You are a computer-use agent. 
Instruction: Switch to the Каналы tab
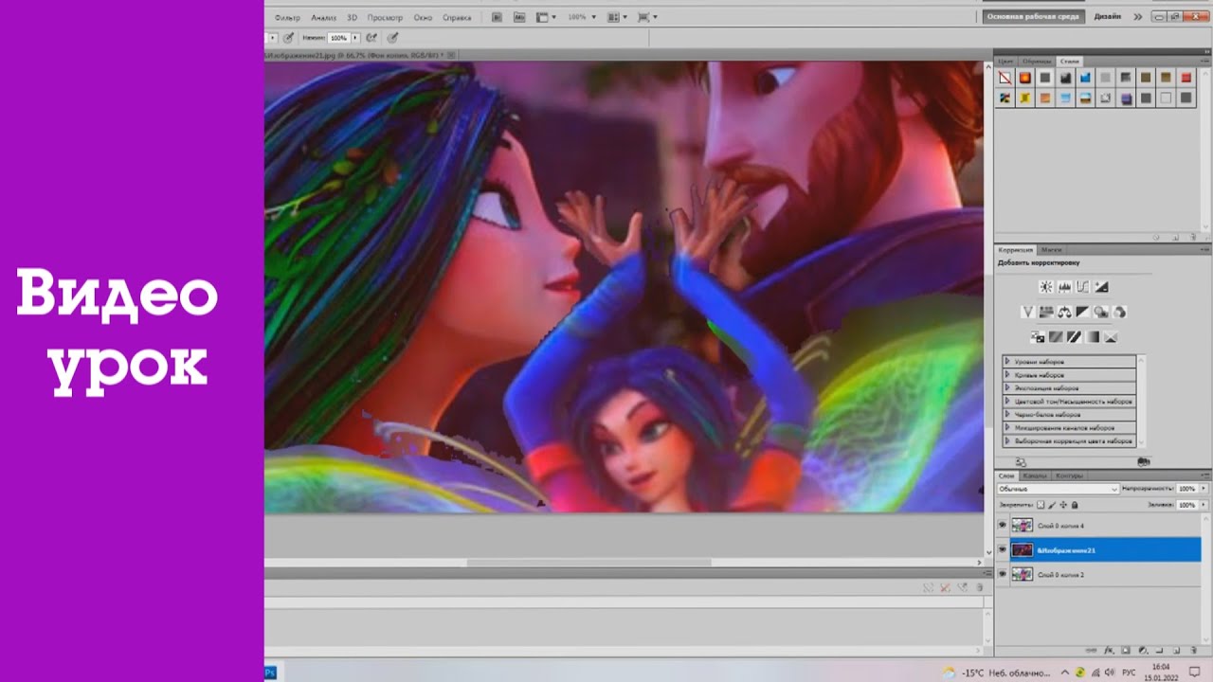pyautogui.click(x=1035, y=476)
